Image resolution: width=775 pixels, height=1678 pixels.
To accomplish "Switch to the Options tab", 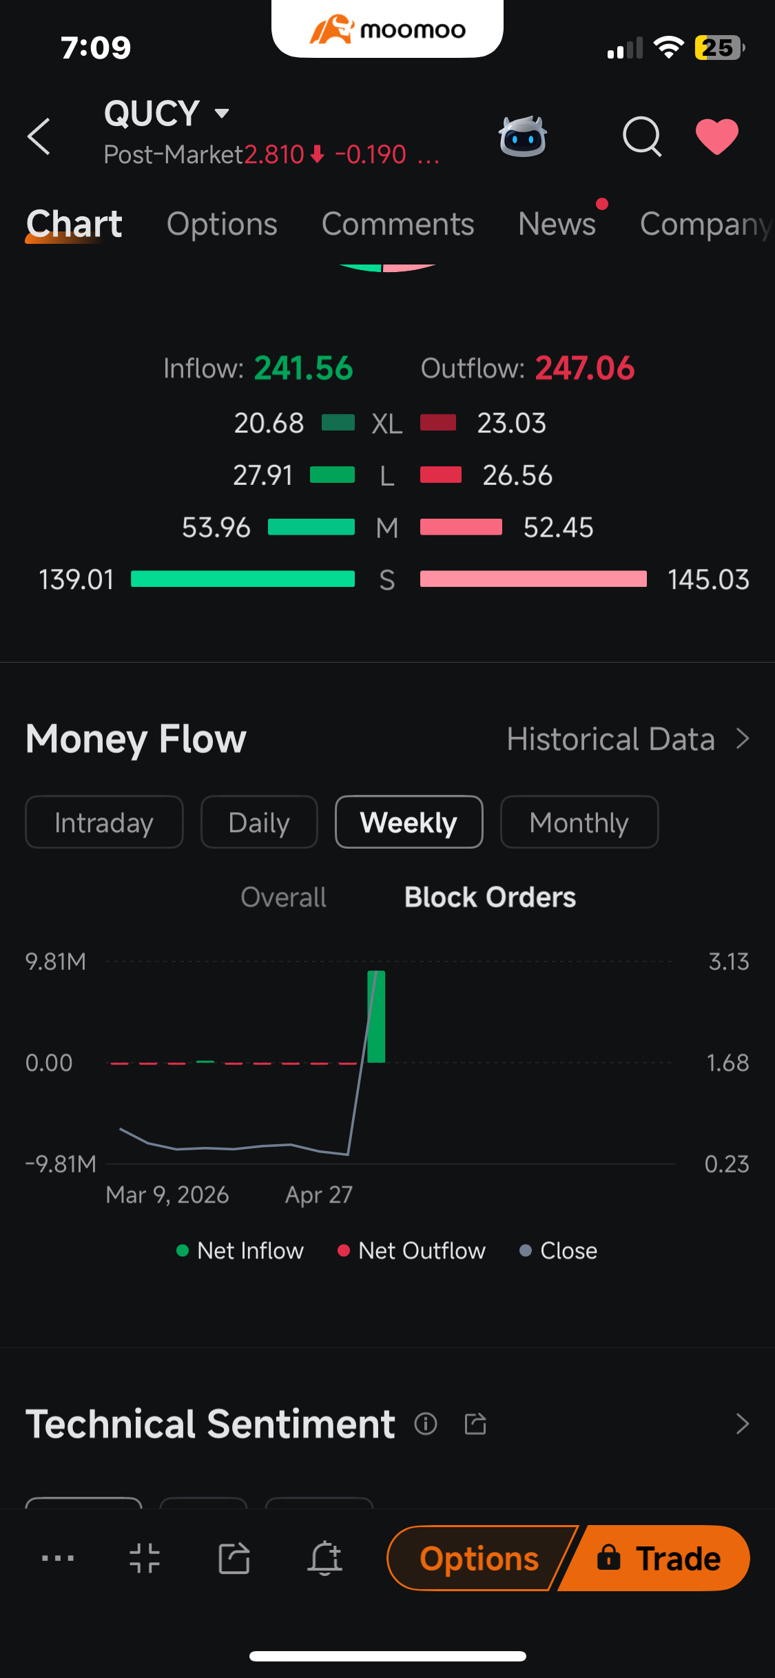I will pos(222,224).
